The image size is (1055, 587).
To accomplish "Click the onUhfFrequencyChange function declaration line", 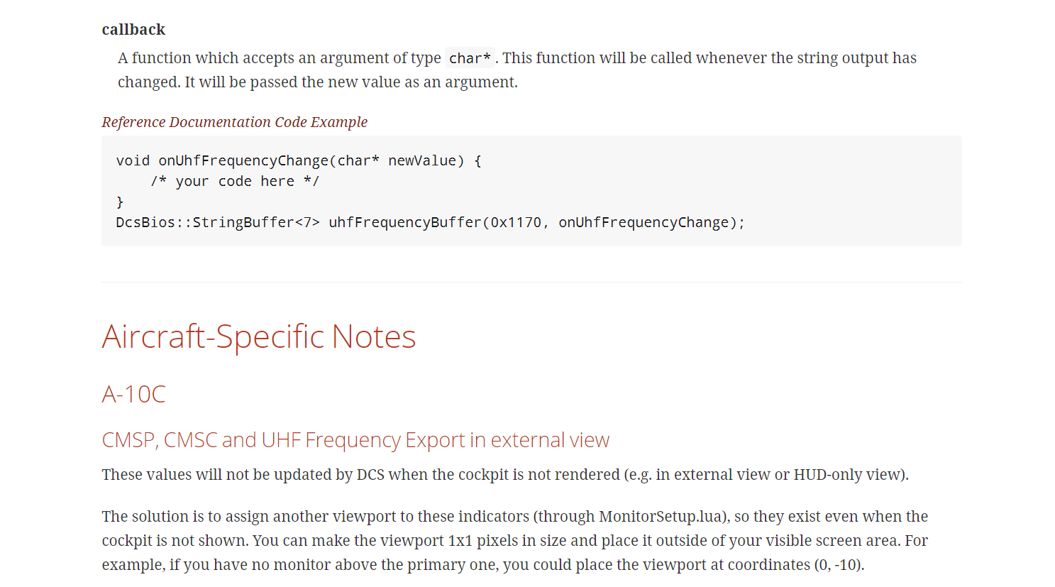I will 299,160.
